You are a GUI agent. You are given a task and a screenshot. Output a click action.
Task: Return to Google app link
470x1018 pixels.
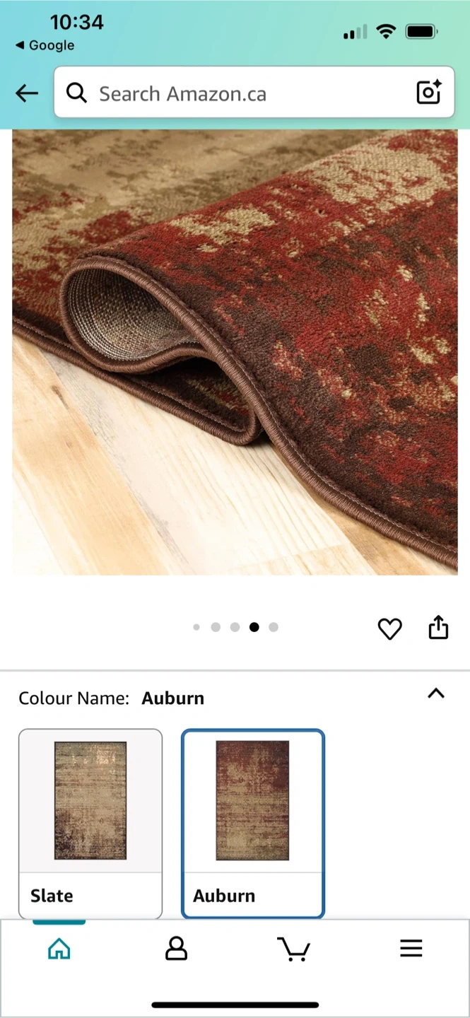(x=45, y=45)
